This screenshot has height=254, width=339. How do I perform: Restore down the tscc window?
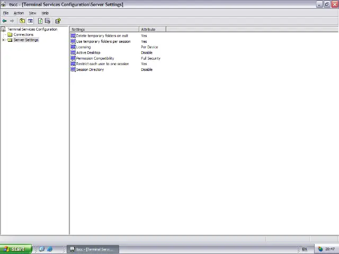[x=327, y=4]
